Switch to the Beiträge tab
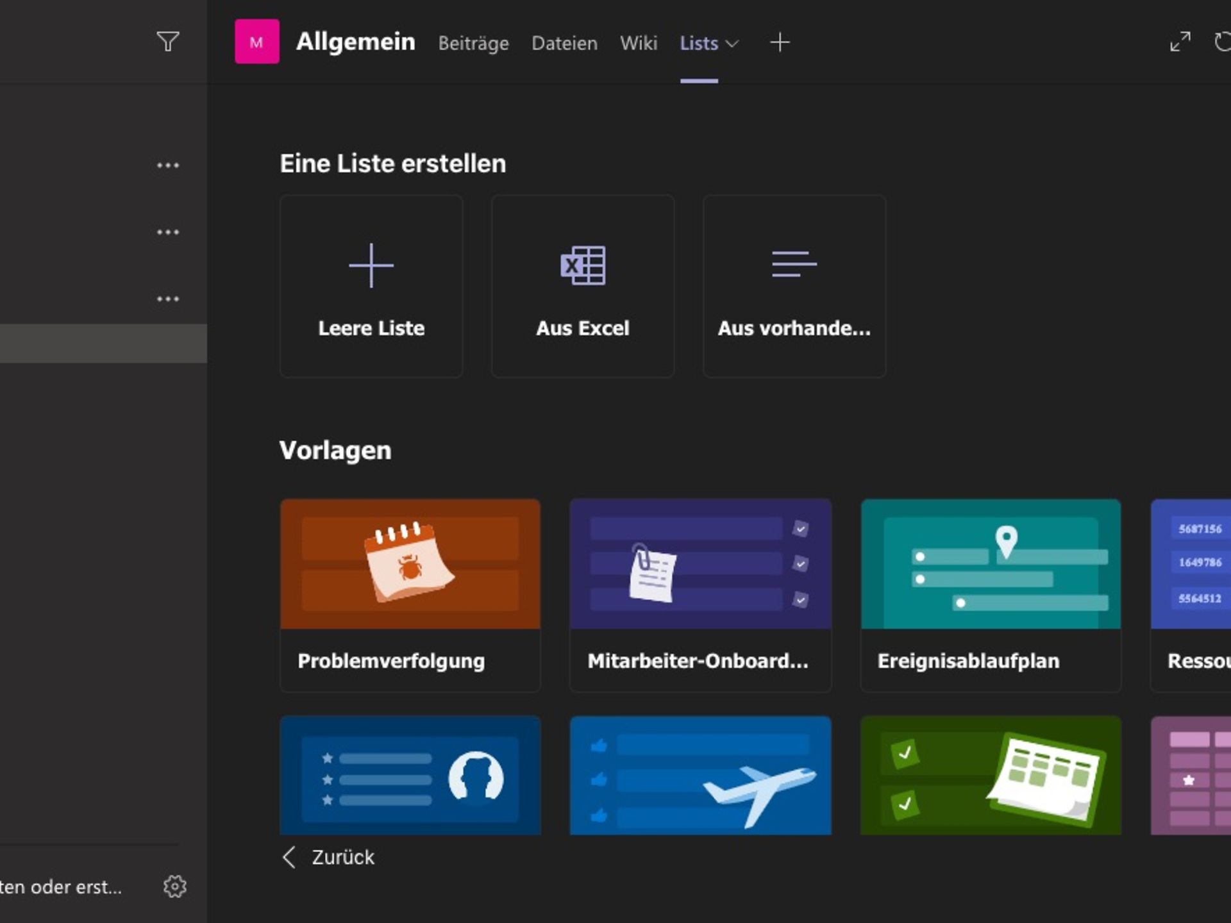 pos(473,43)
